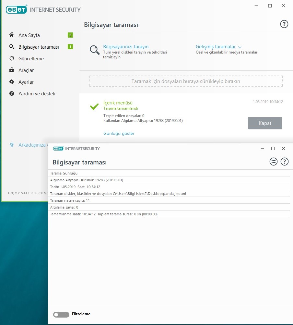Click the Arkadaşınıza referral badge icon

pyautogui.click(x=12, y=145)
